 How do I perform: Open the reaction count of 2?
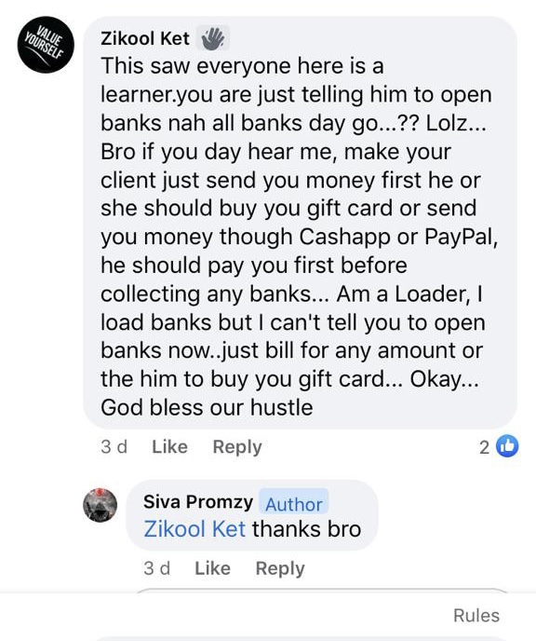[484, 447]
